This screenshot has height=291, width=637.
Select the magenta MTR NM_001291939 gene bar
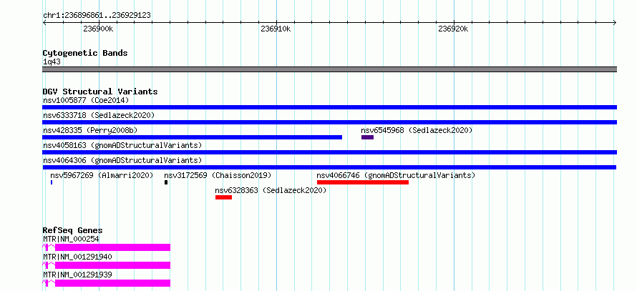pyautogui.click(x=107, y=283)
